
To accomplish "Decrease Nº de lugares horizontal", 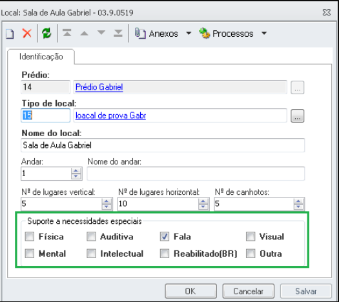I will tap(203, 206).
